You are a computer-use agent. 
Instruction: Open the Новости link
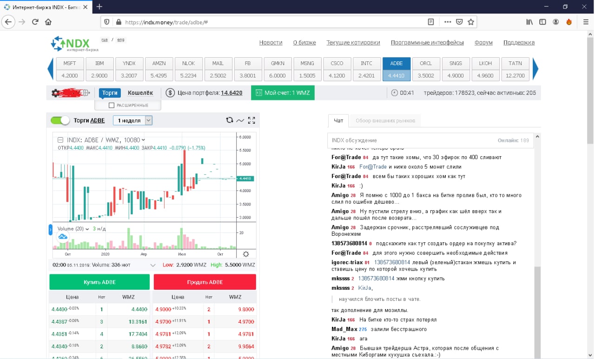point(271,42)
